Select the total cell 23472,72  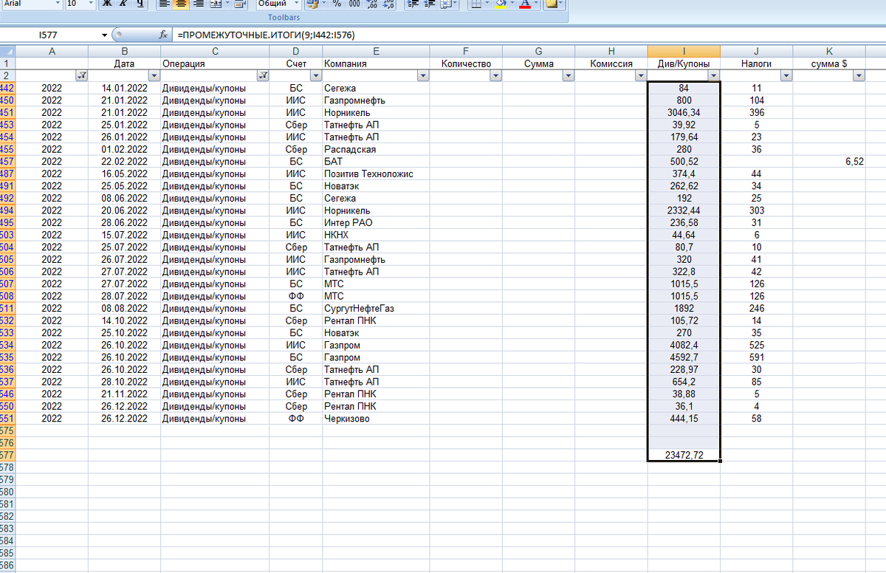684,455
